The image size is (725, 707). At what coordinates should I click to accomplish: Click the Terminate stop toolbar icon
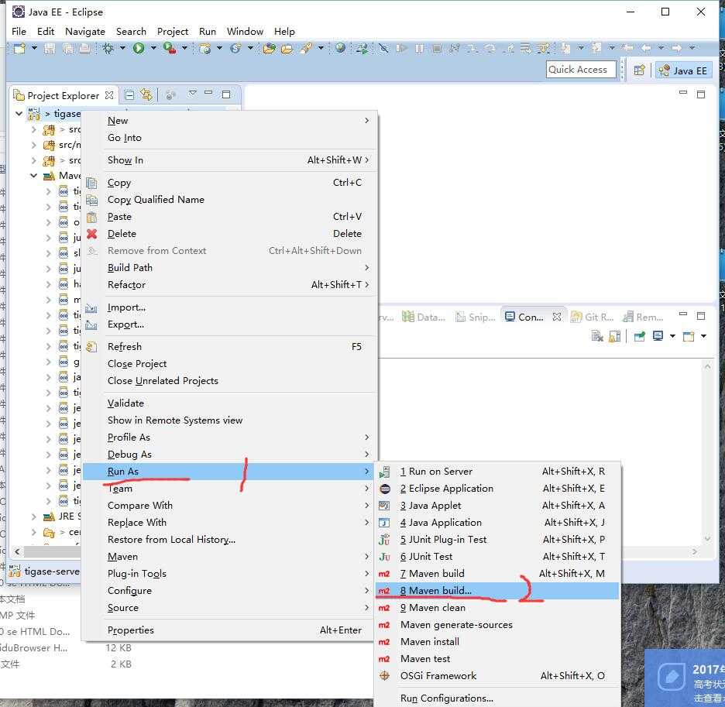[x=437, y=48]
